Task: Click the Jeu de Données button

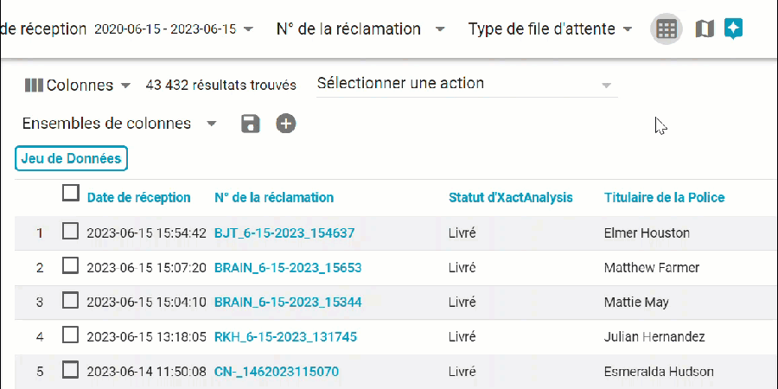Action: 71,158
